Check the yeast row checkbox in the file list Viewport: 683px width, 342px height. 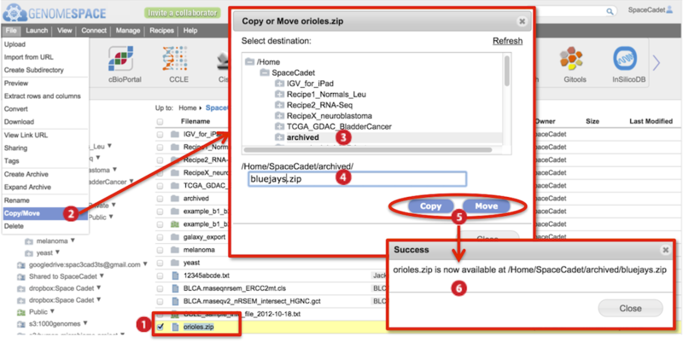tap(160, 263)
